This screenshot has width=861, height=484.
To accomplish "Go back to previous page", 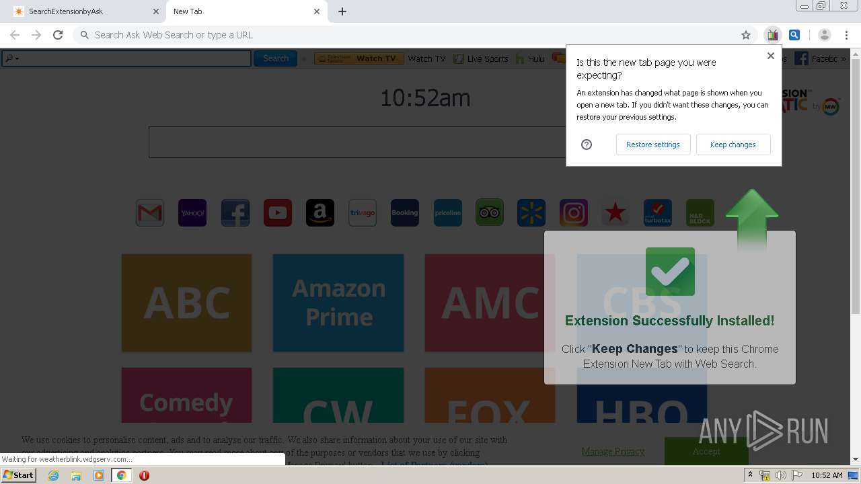I will click(15, 35).
